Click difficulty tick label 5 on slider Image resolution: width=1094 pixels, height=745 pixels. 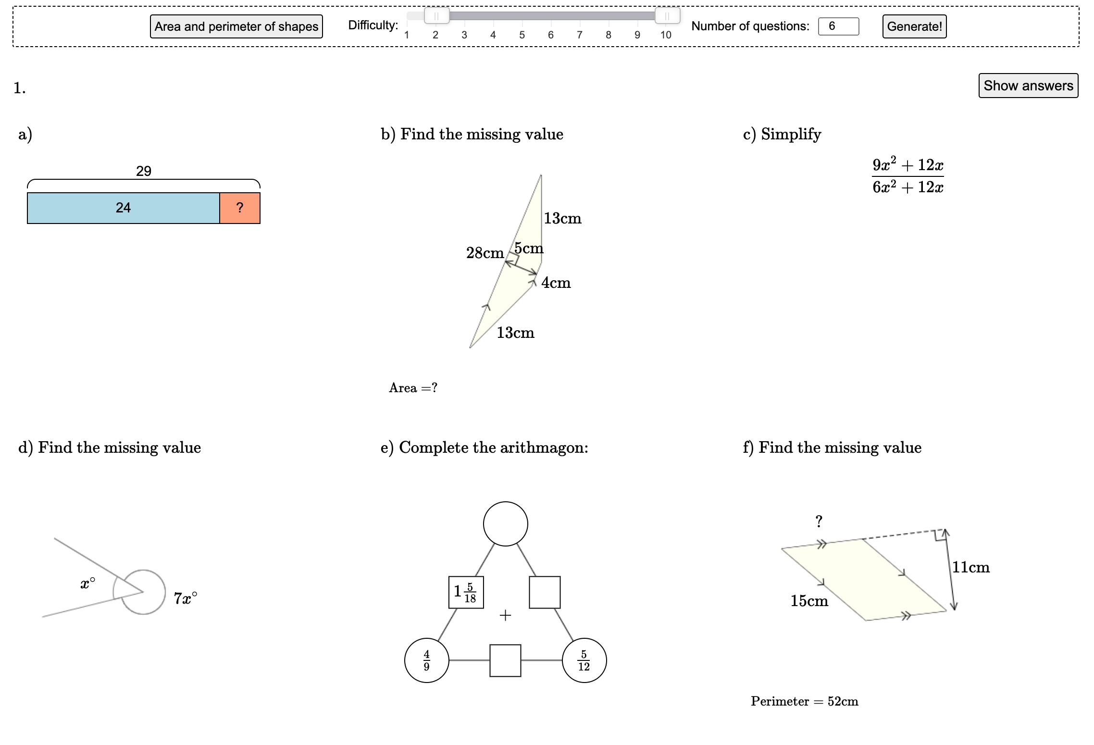pos(522,35)
